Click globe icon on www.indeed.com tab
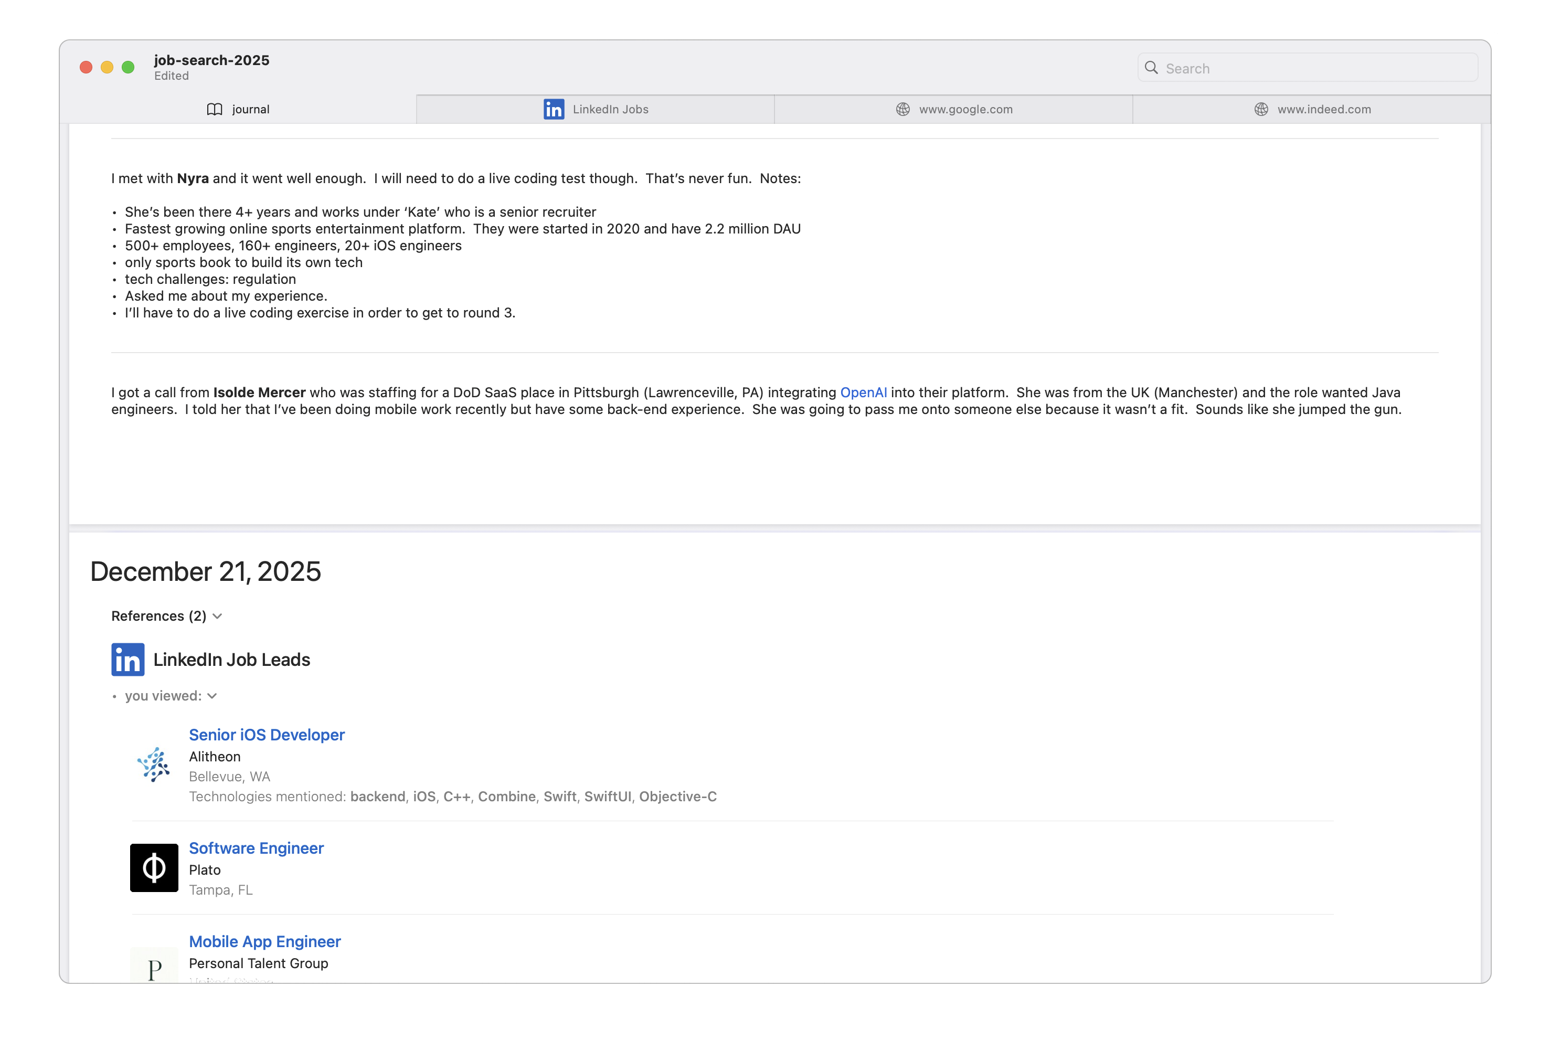1550x1061 pixels. tap(1260, 109)
